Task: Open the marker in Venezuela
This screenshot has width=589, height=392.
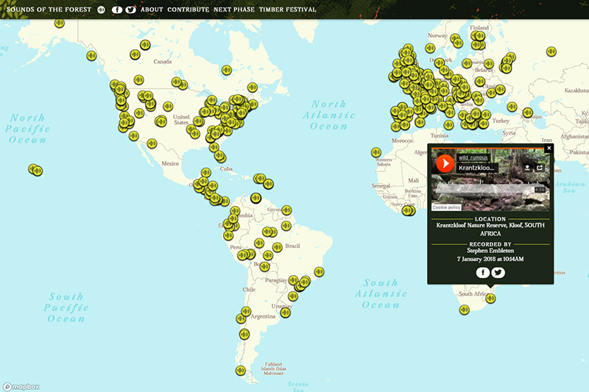Action: tap(255, 198)
